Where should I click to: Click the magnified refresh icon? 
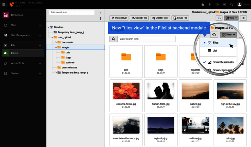(214, 35)
